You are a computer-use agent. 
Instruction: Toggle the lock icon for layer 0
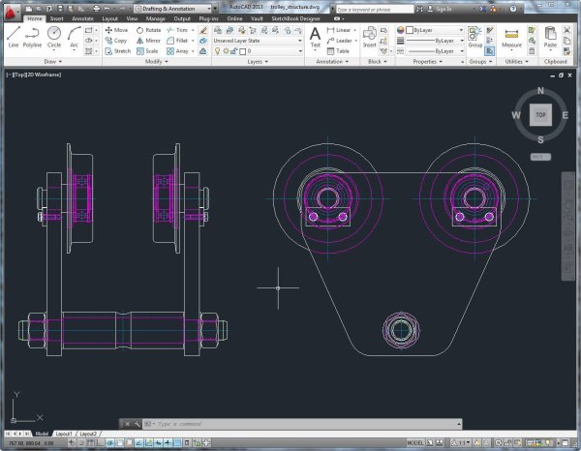click(x=233, y=51)
